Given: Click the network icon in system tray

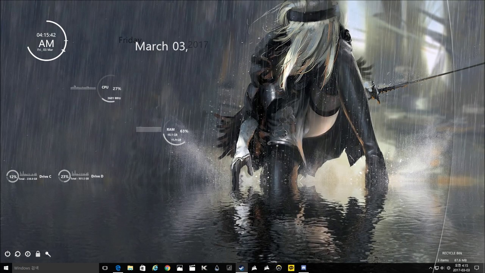Looking at the screenshot, I should click(436, 268).
